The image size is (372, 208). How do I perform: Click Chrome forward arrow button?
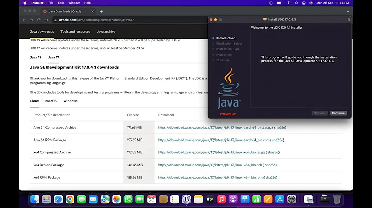pyautogui.click(x=32, y=20)
